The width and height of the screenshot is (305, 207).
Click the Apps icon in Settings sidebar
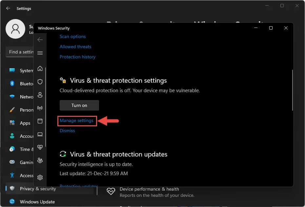12,123
